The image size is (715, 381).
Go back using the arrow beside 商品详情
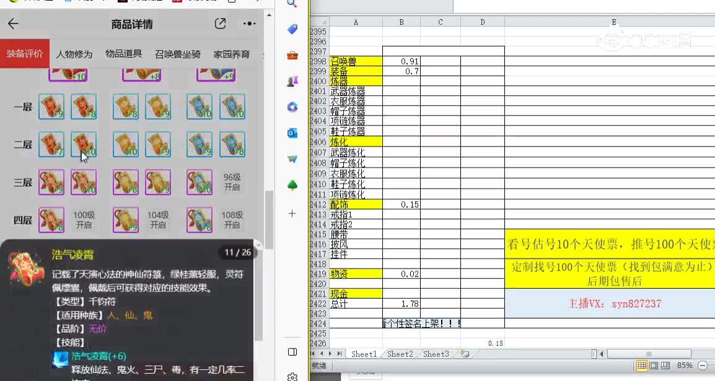13,24
